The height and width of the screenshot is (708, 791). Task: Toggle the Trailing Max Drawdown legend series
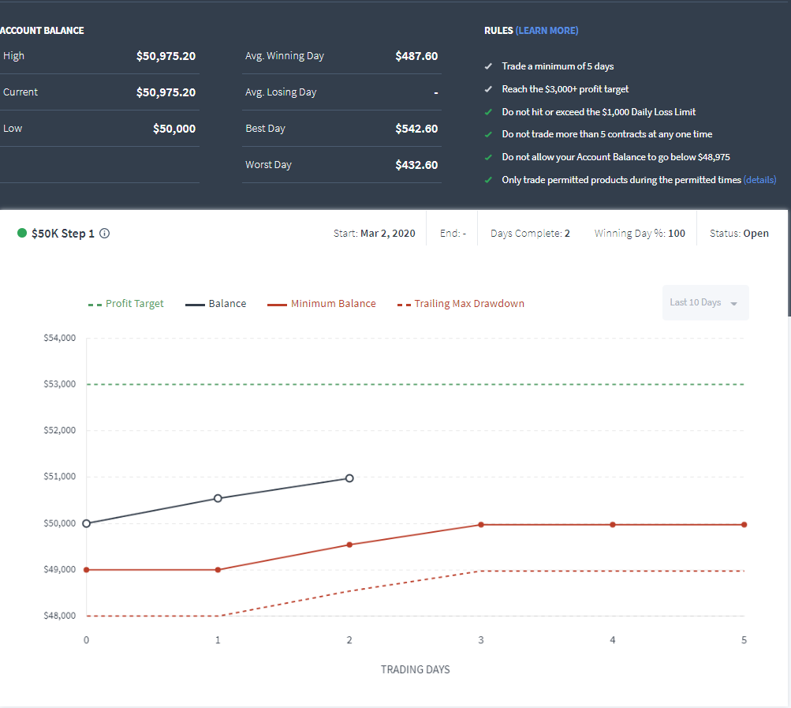pos(461,304)
